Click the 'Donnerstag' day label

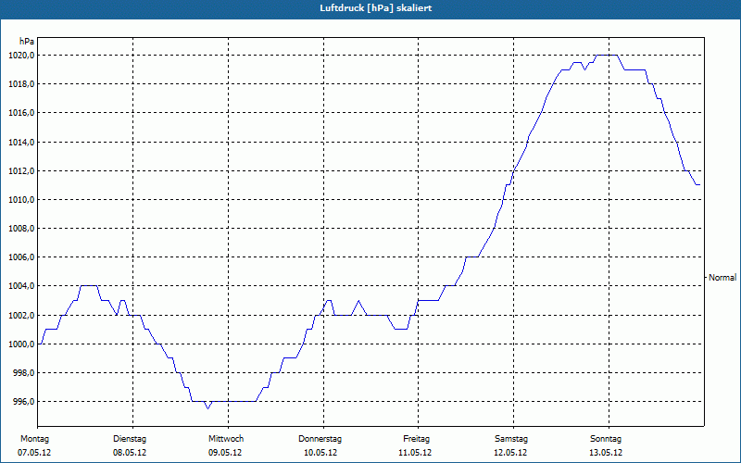tap(320, 439)
